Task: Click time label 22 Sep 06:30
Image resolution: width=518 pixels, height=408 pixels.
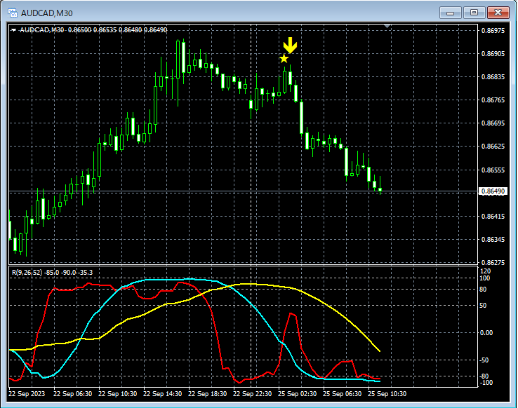Action: click(x=73, y=394)
